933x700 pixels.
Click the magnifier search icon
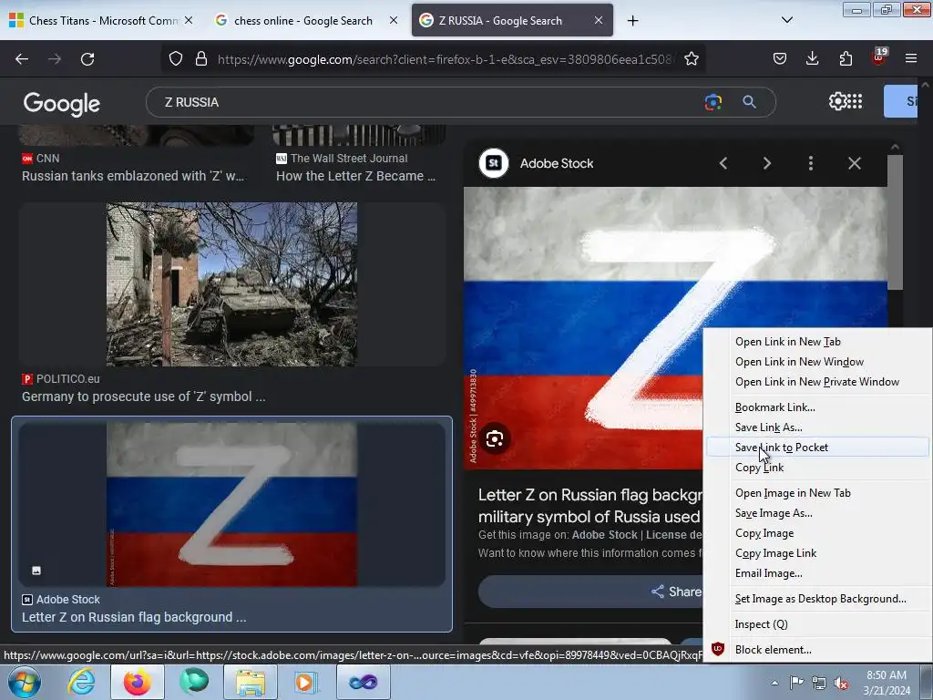click(x=749, y=102)
